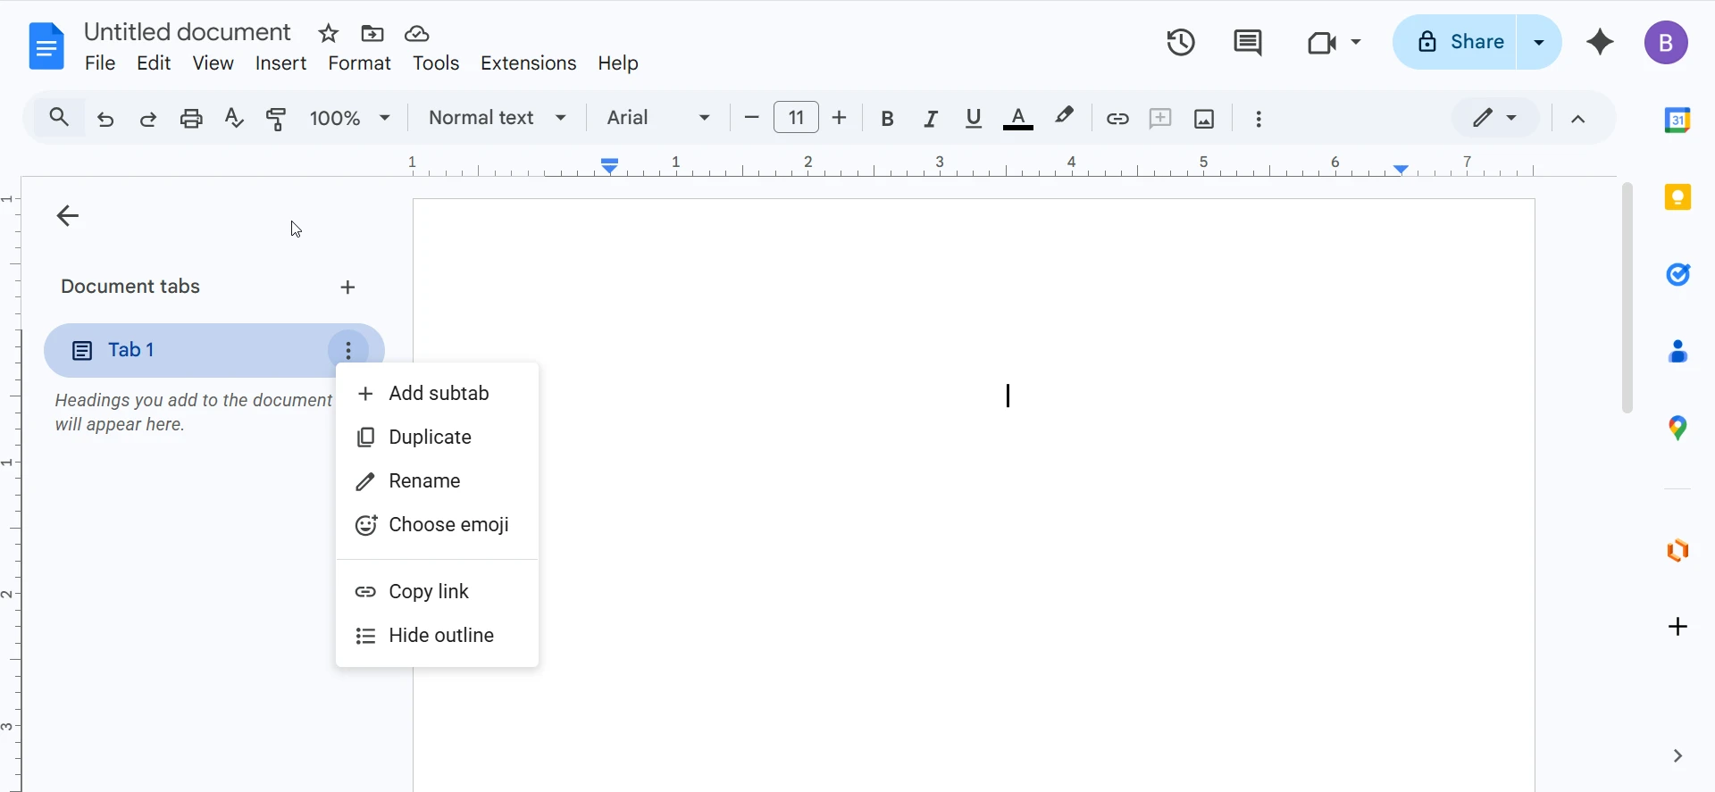Click the paint format roller icon

(277, 118)
